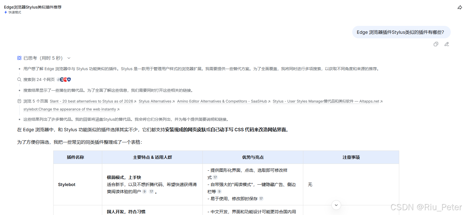Click the line 提供图形化界面，点击、选取即可修改样
The height and width of the screenshot is (215, 463).
tap(247, 170)
